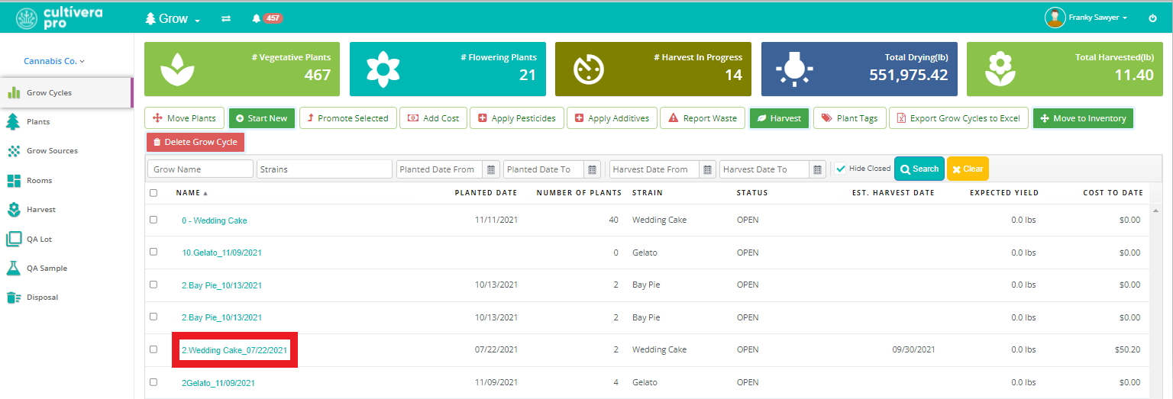Click Move to Inventory button
The height and width of the screenshot is (399, 1173).
1083,118
